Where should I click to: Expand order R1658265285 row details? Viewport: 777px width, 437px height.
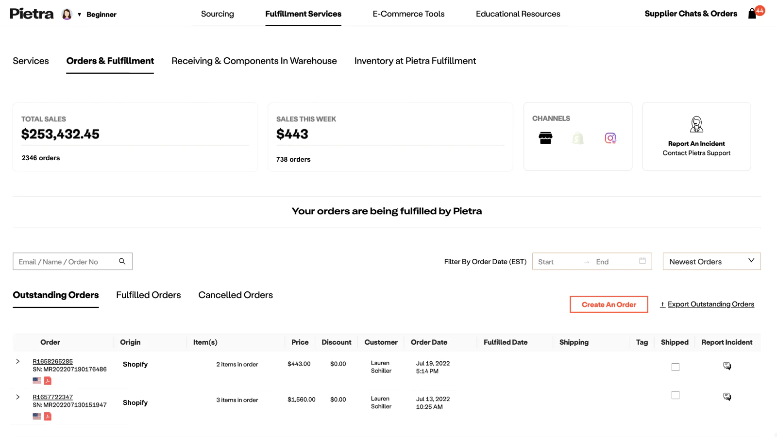pos(18,361)
